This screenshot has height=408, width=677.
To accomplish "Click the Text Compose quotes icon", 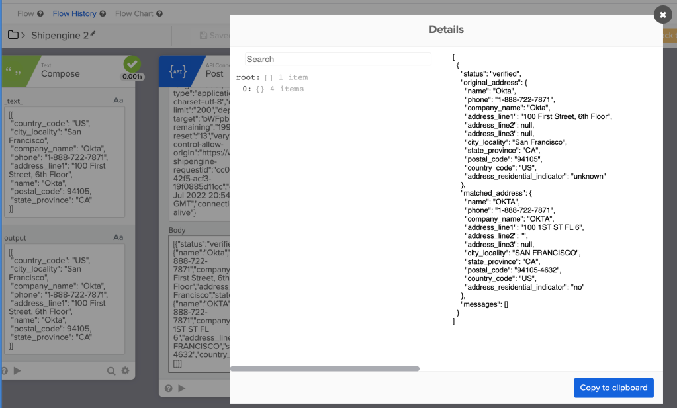I will coord(13,70).
